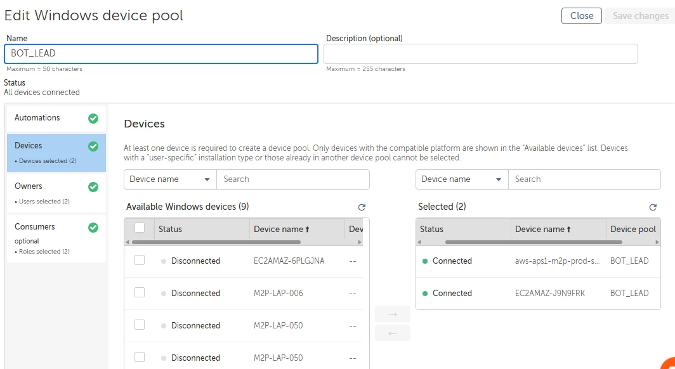Open the Device name filter dropdown for selected devices
The image size is (675, 369).
(x=462, y=179)
